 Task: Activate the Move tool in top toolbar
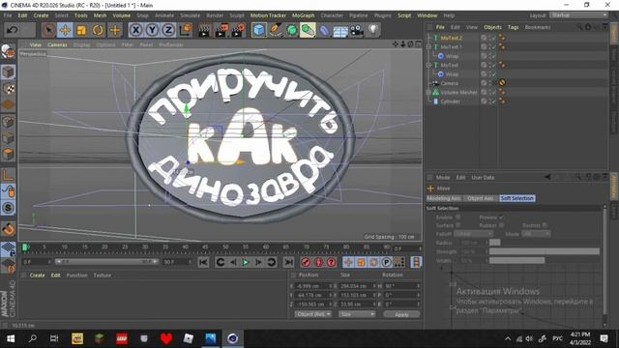[65, 30]
